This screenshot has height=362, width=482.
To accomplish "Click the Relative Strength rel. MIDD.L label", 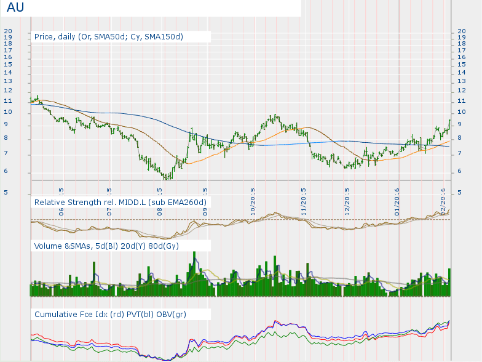I will coord(120,202).
